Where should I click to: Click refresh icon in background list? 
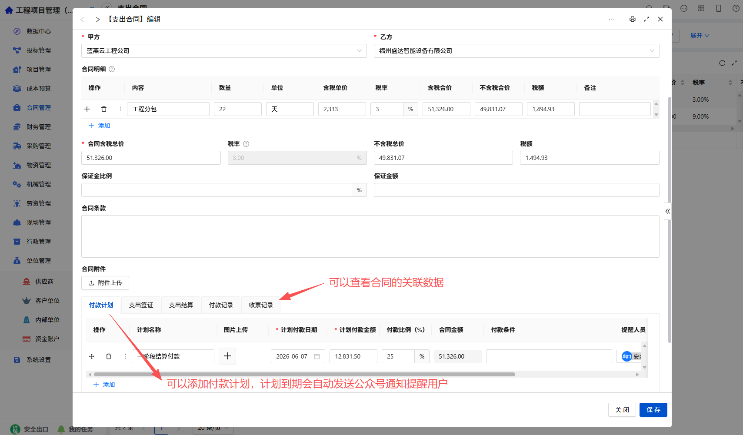click(722, 63)
